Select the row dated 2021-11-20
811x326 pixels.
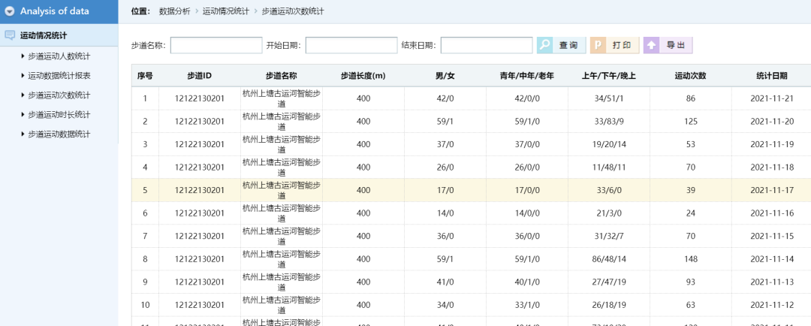coord(471,122)
